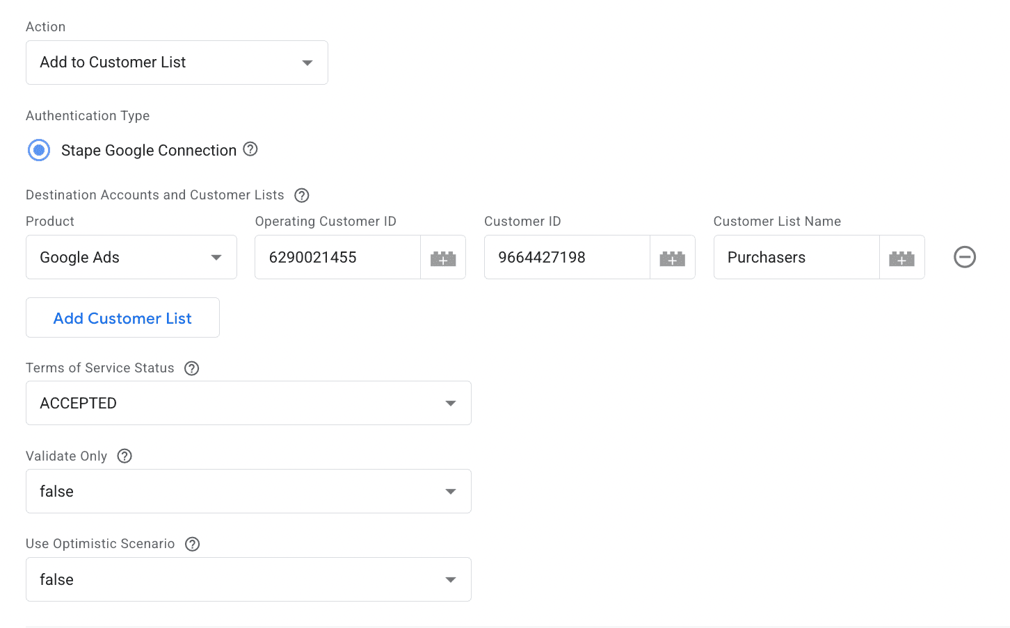Click the Terms of Service Status label
Screen dimensions: 1010x628
pyautogui.click(x=100, y=368)
